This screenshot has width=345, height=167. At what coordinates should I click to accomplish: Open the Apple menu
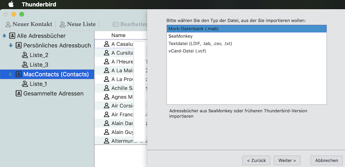[x=11, y=5]
